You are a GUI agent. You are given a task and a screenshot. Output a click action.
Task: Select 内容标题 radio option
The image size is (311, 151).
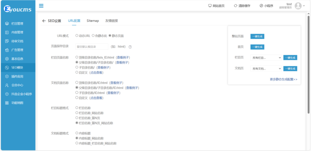(x=77, y=133)
